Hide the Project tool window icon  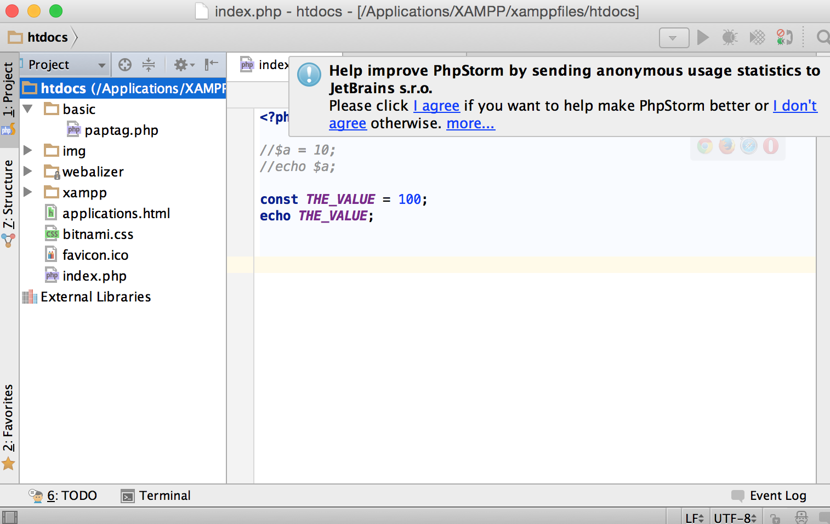(x=212, y=65)
